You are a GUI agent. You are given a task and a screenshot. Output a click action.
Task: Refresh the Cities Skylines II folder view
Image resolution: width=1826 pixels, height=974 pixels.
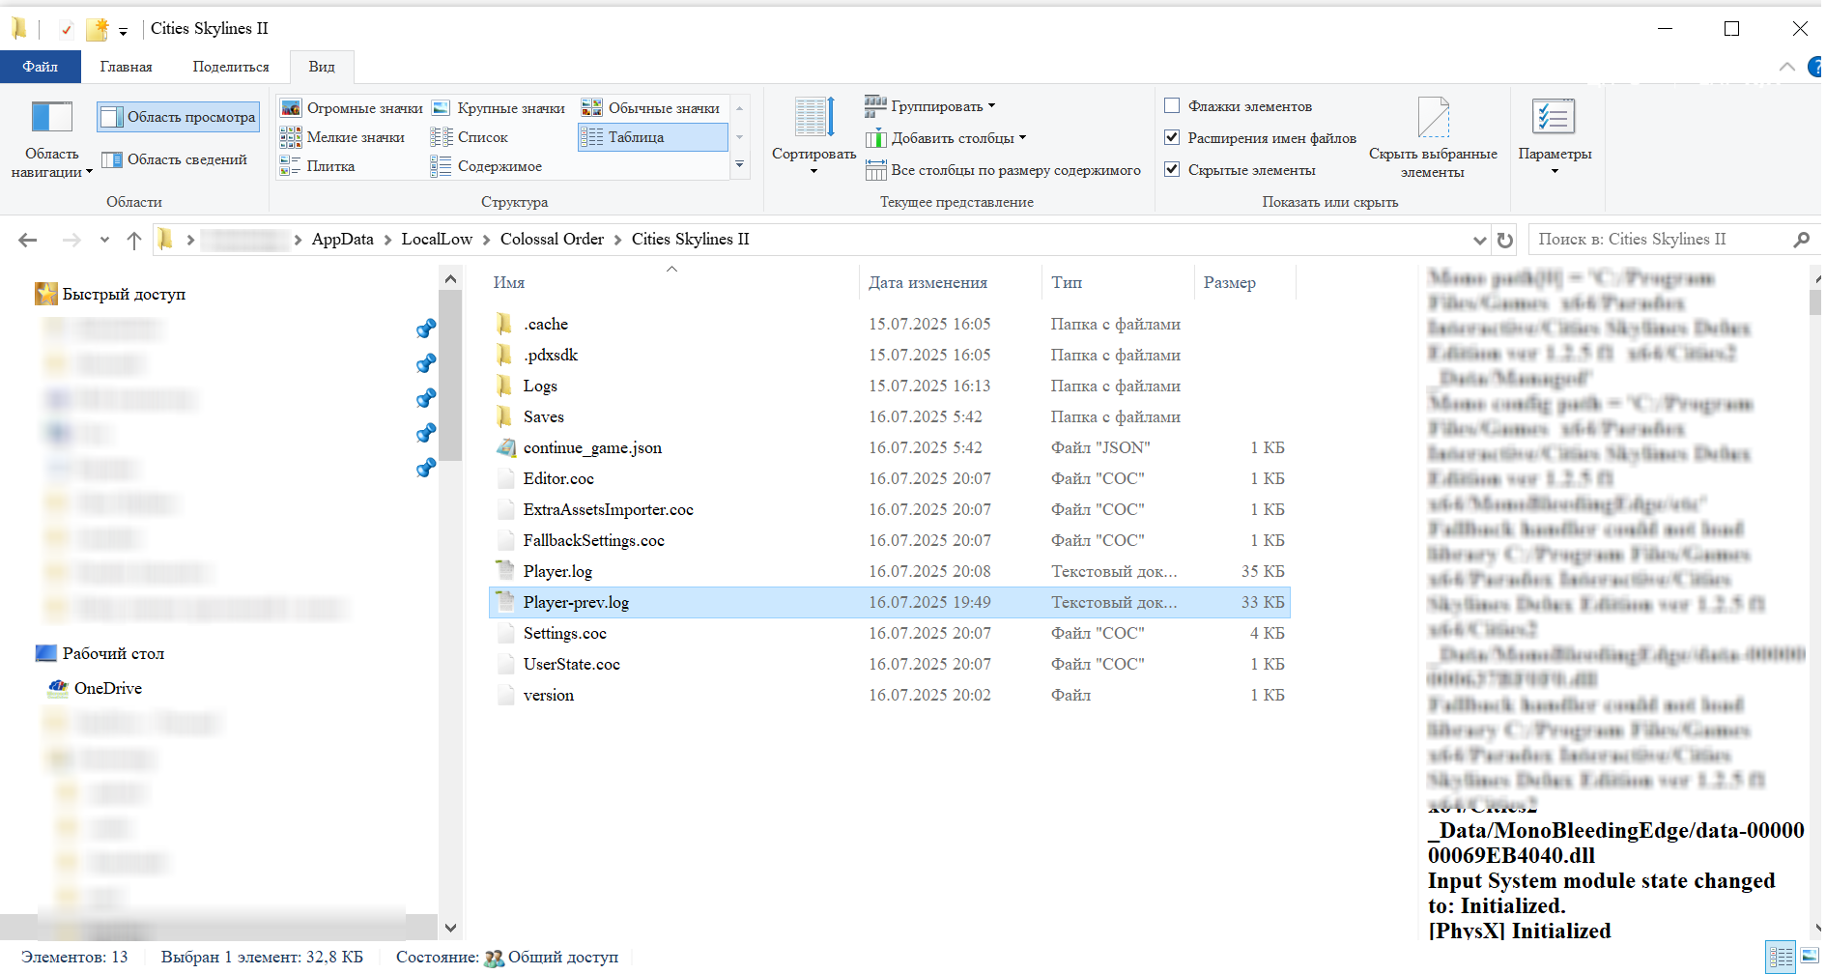[x=1505, y=240]
